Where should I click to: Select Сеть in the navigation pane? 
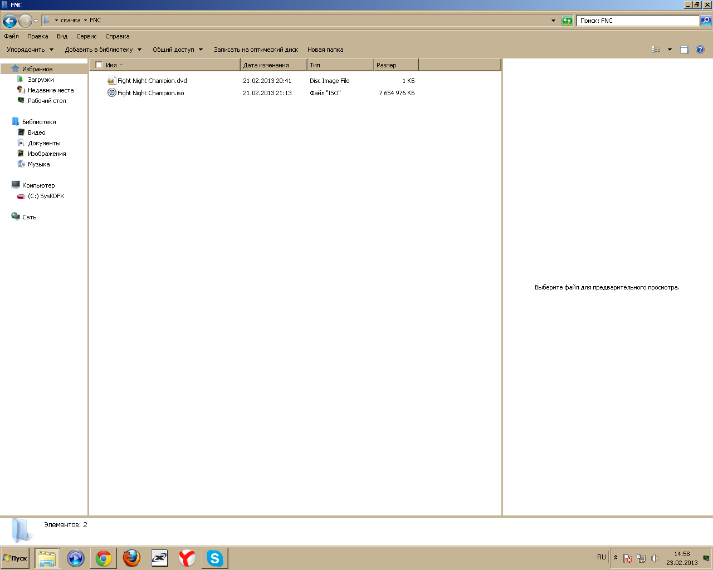point(29,217)
